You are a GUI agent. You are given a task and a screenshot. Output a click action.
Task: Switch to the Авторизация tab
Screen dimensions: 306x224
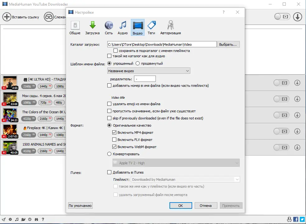click(x=170, y=28)
